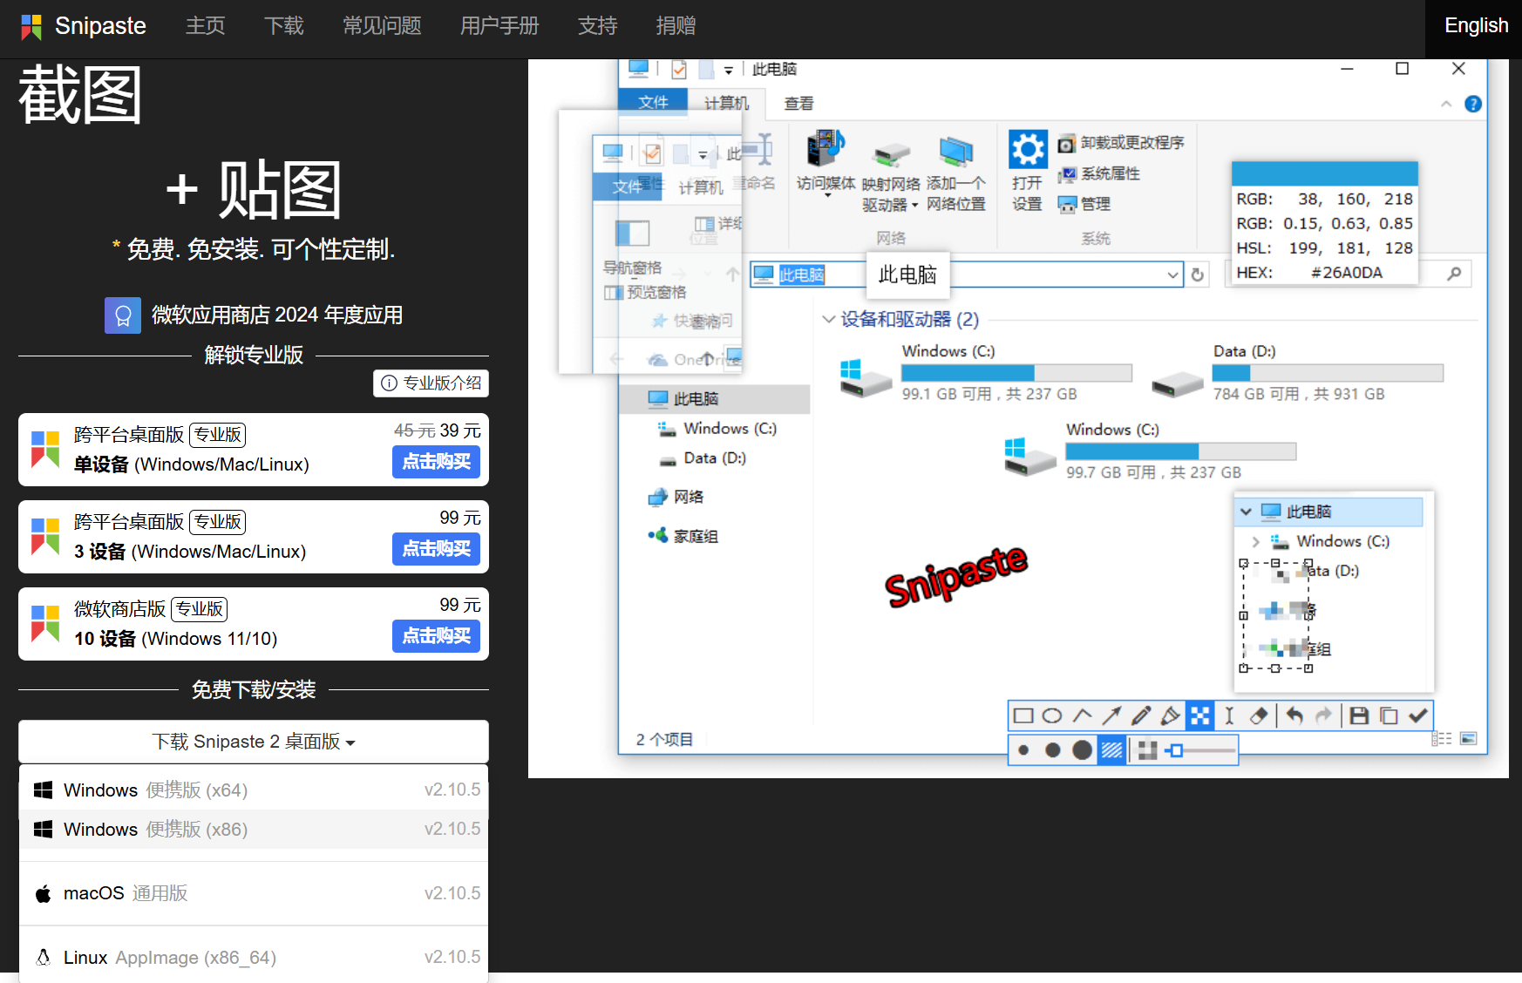Click the Redo arrow in snip toolbar

pos(1324,716)
